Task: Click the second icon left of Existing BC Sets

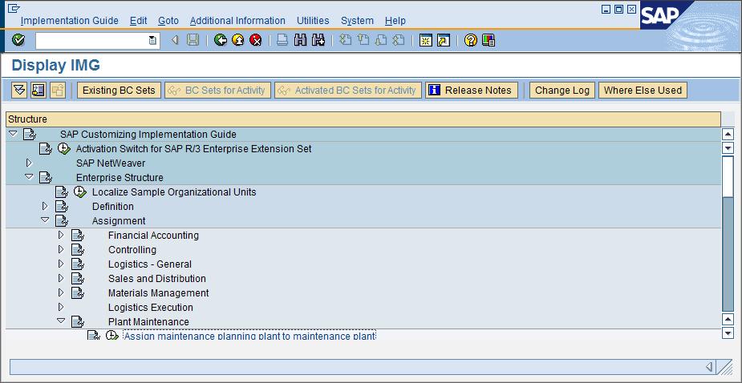Action: coord(39,91)
